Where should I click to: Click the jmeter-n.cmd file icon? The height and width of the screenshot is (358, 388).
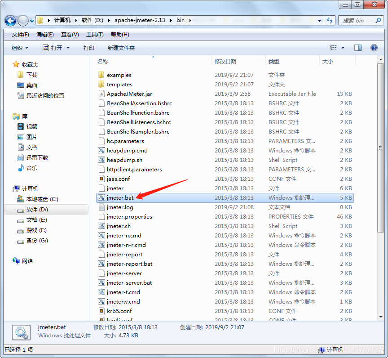[x=101, y=235]
